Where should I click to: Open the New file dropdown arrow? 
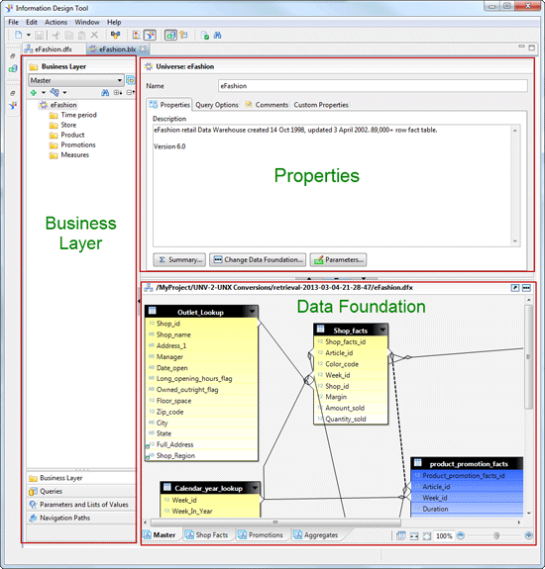(29, 35)
